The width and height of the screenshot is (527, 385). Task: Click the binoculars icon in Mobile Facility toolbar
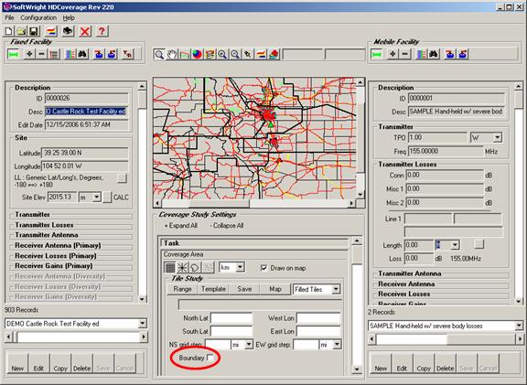tap(434, 54)
